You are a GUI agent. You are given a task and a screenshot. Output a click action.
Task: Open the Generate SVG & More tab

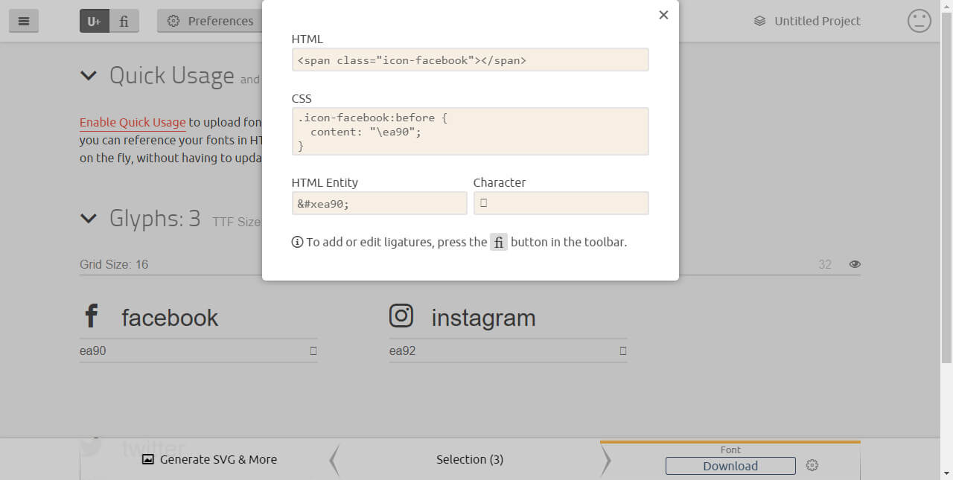(209, 459)
